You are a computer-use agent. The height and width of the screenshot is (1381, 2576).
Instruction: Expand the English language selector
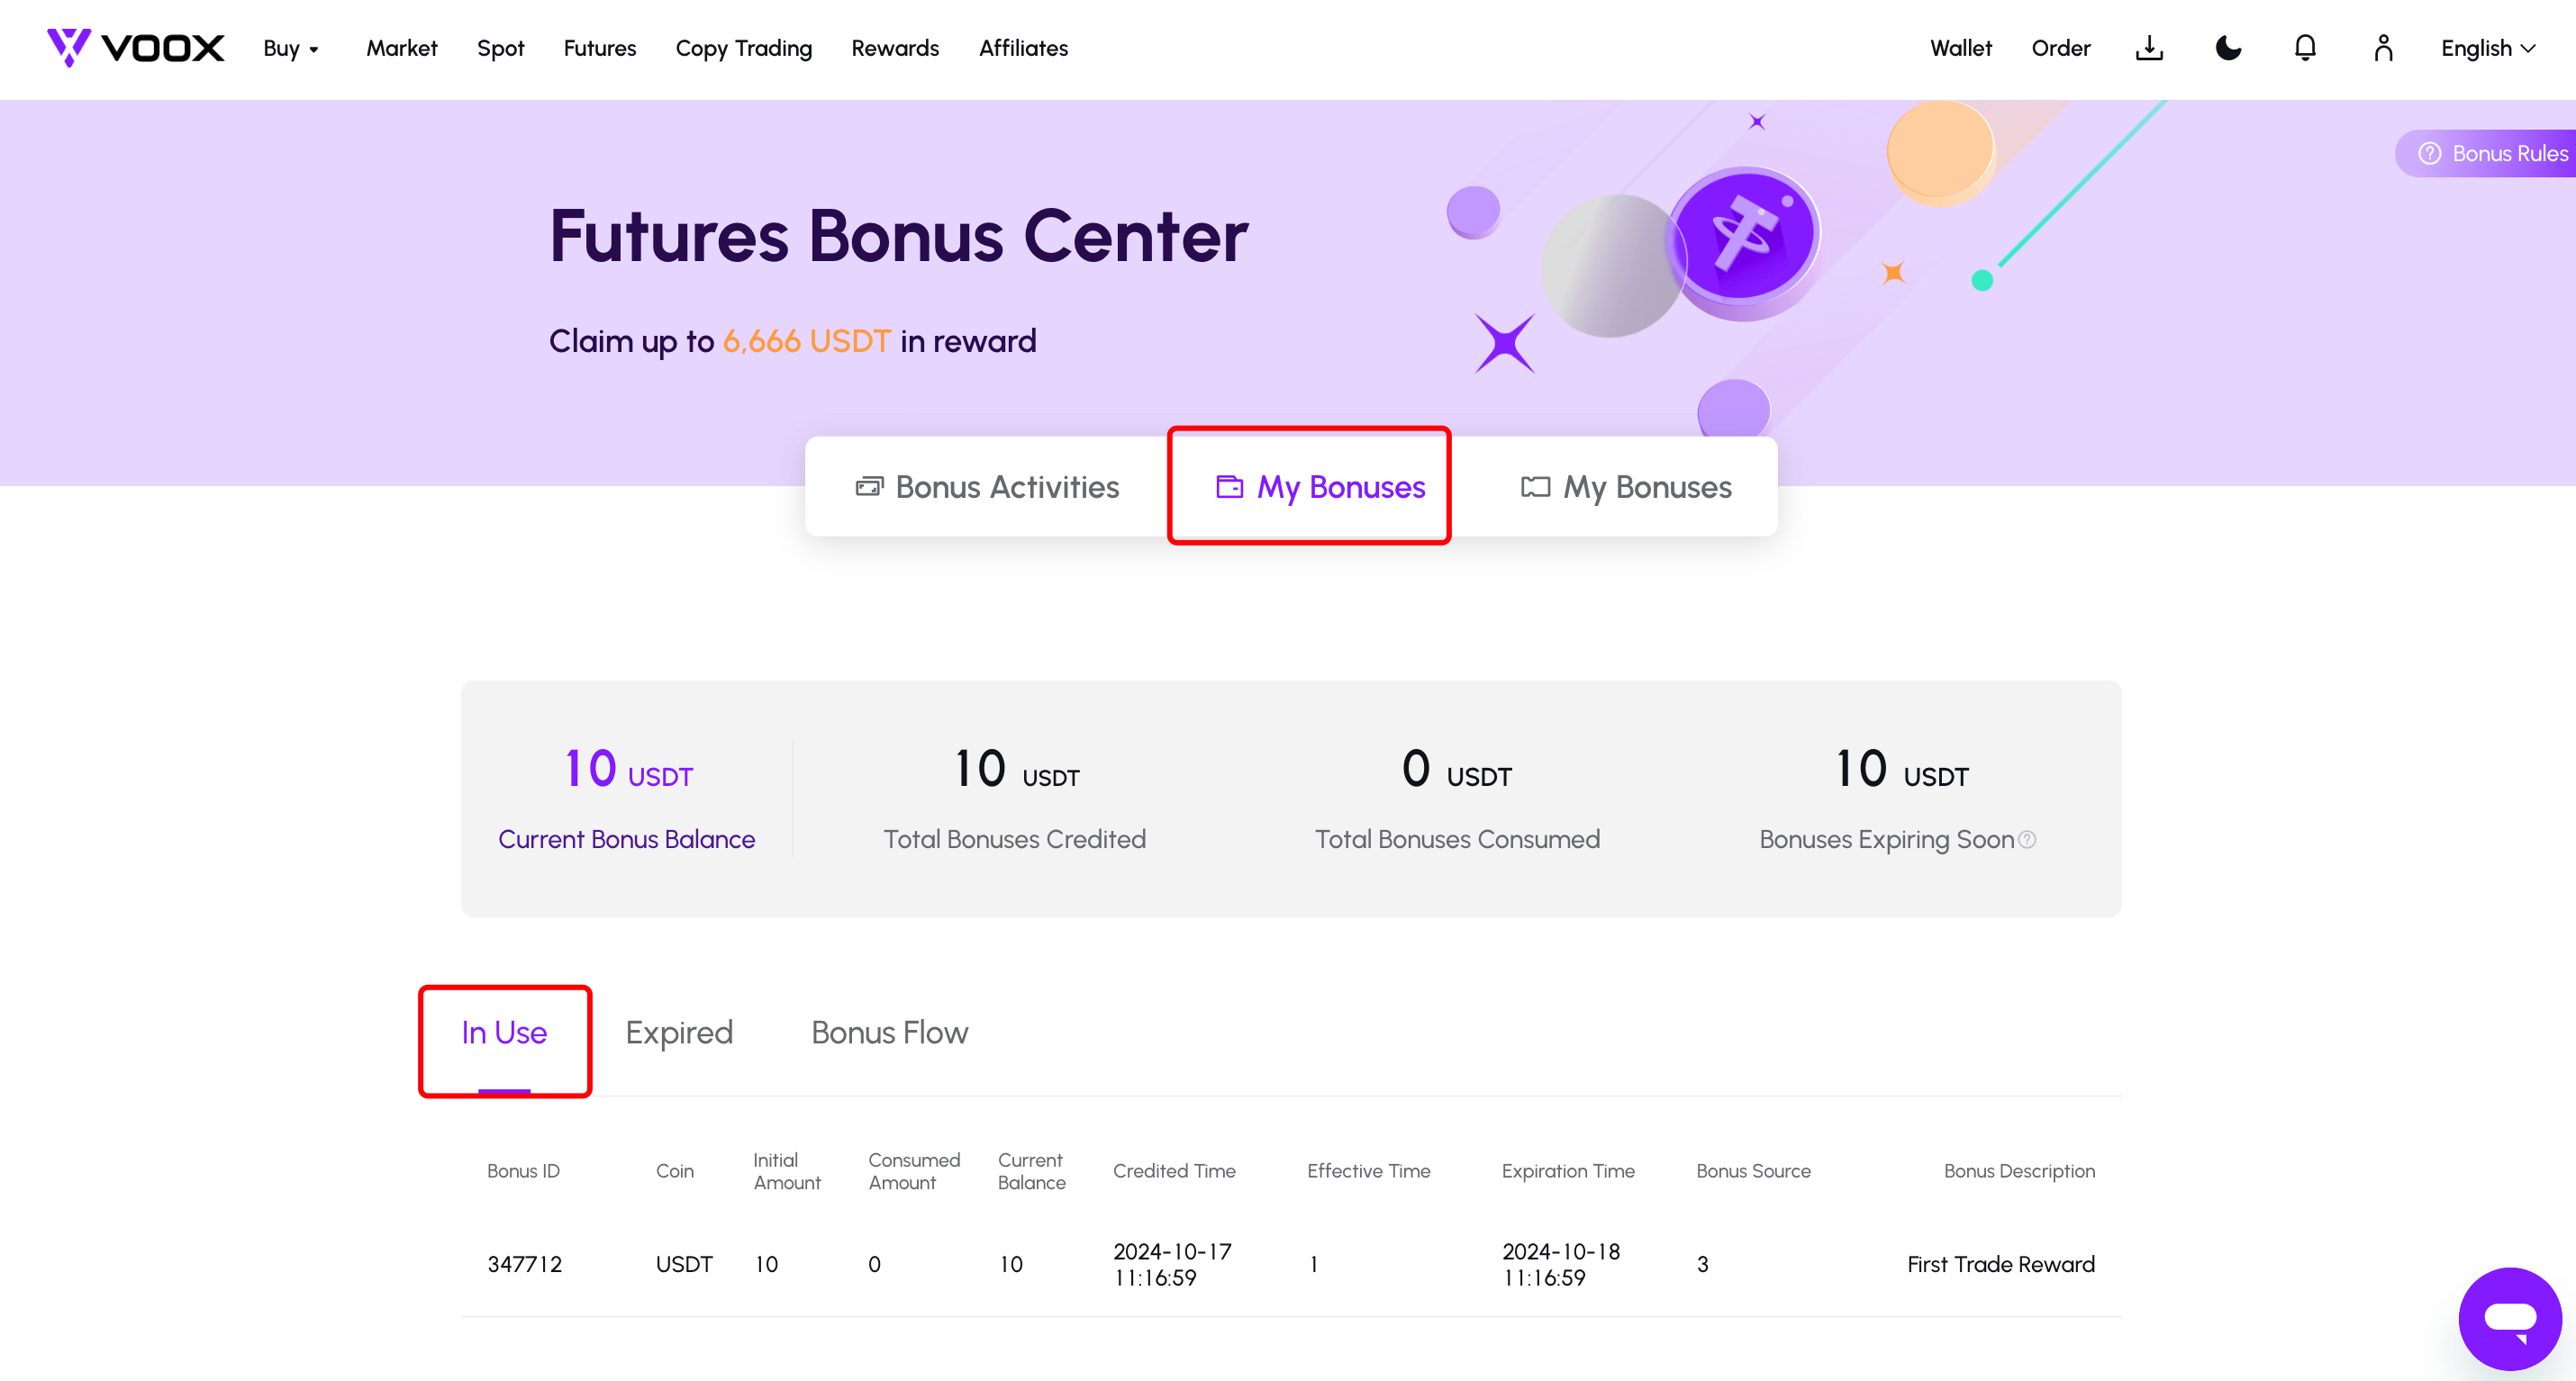[2487, 48]
